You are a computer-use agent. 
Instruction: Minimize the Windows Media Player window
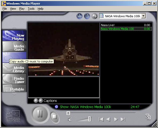145,4
